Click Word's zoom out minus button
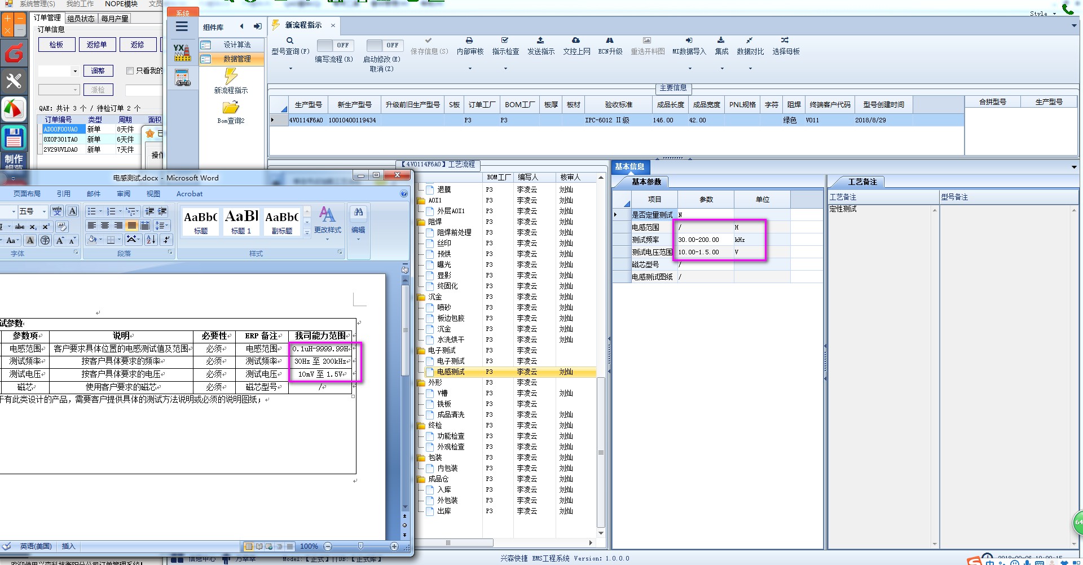The width and height of the screenshot is (1083, 565). pyautogui.click(x=328, y=546)
